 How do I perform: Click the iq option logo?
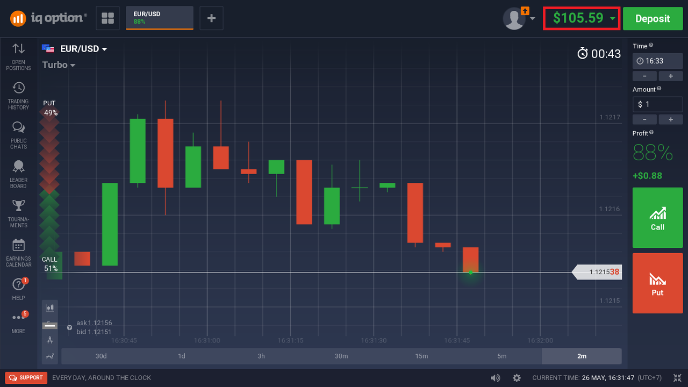(48, 18)
